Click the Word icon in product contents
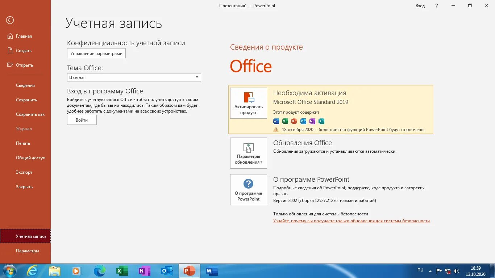Screen dimensions: 495x278 pos(276,121)
